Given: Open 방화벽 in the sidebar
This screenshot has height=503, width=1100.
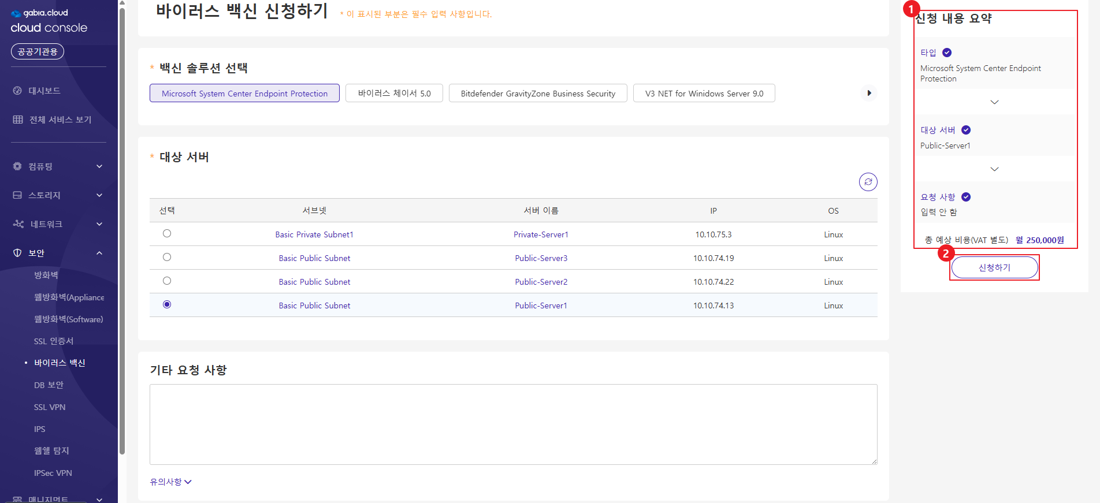Looking at the screenshot, I should [x=46, y=275].
